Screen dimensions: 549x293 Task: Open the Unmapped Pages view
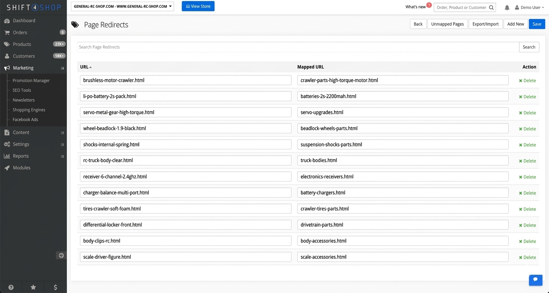(x=447, y=24)
